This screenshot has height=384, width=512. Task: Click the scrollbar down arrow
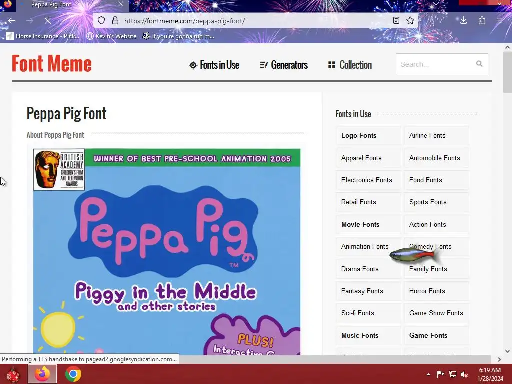coord(507,351)
